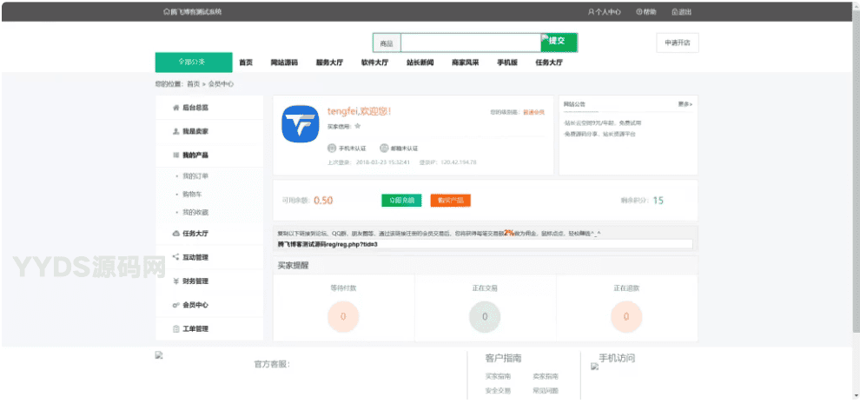Open 商家风采 in the navigation bar
The height and width of the screenshot is (410, 860).
[x=465, y=63]
